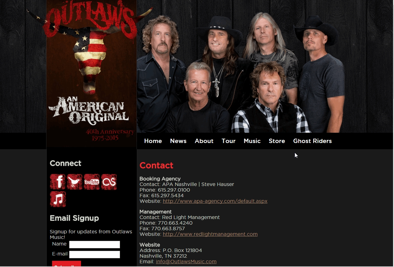Click the Outlaws skull logo banner
This screenshot has height=267, width=394.
[x=91, y=74]
